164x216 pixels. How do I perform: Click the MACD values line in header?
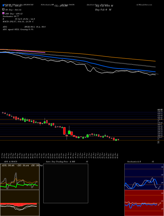click(x=18, y=22)
